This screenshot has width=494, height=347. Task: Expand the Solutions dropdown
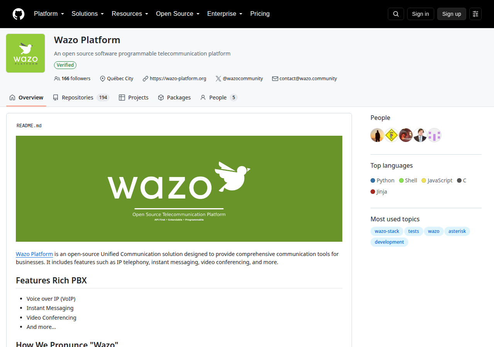pos(88,14)
